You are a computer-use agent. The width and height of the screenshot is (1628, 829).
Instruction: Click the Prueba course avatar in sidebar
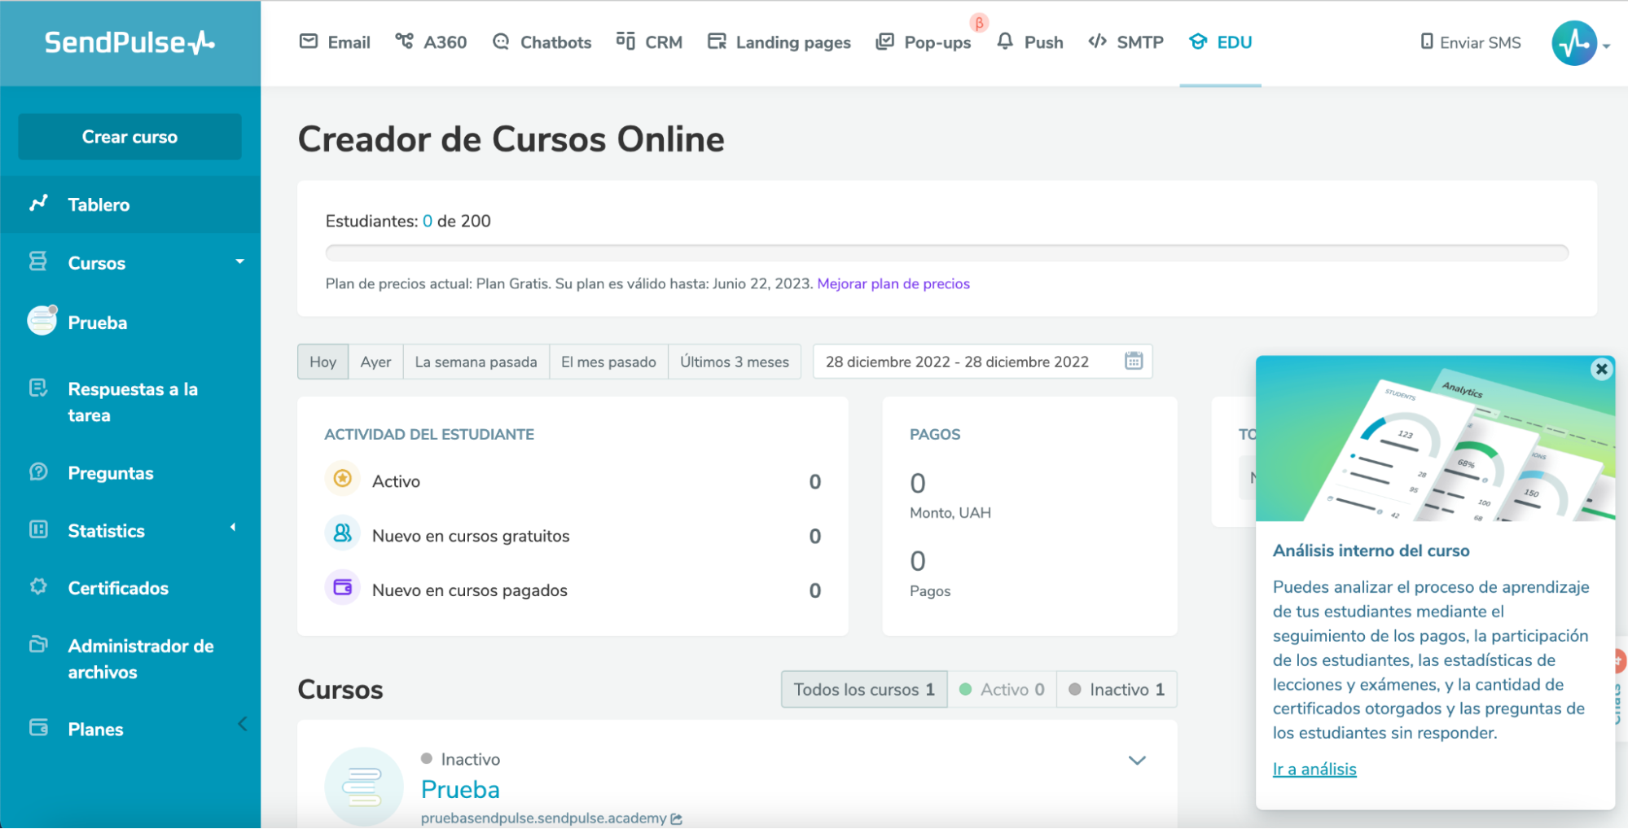click(x=42, y=321)
